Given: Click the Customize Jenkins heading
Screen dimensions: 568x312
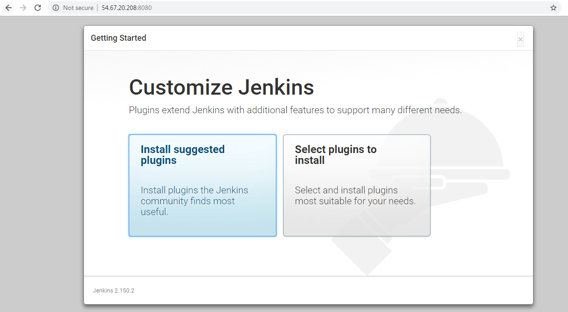Looking at the screenshot, I should click(221, 87).
